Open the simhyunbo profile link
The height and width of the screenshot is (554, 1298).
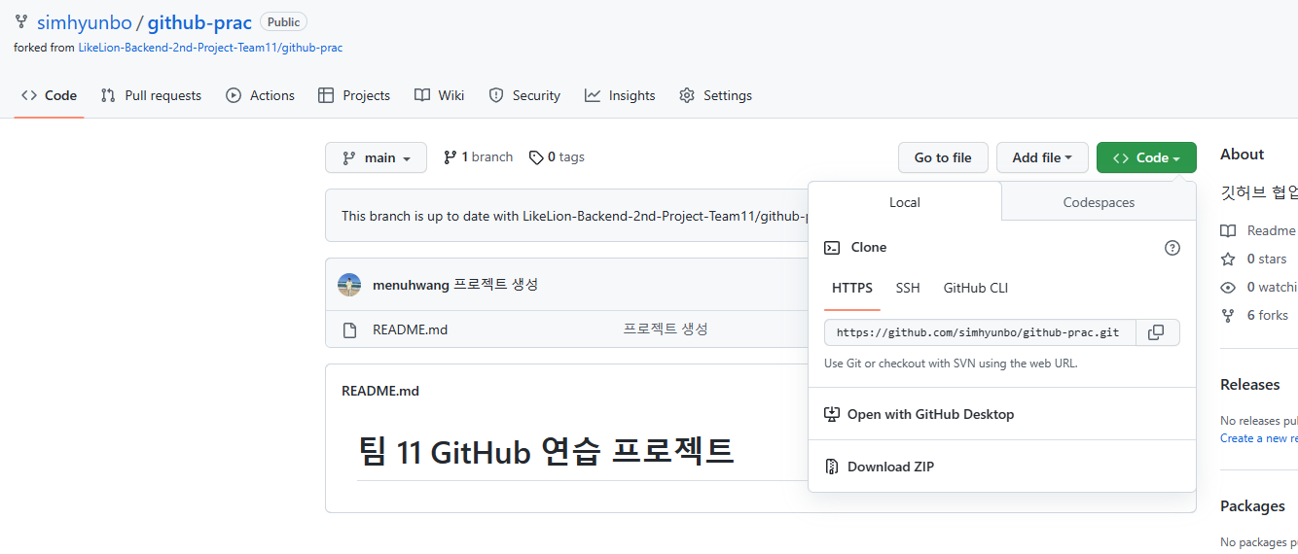(x=85, y=21)
